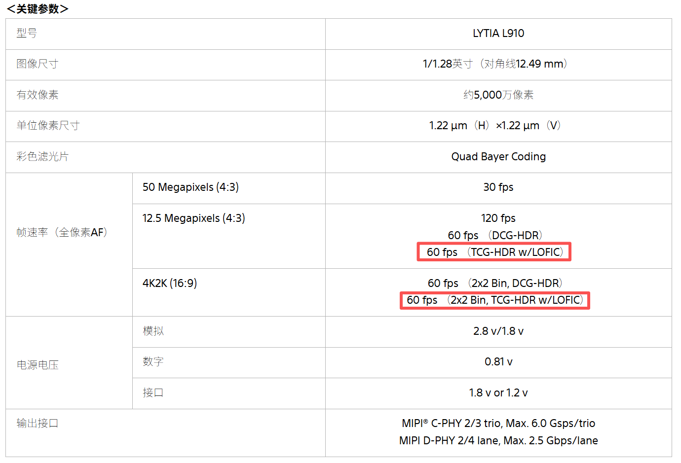Viewport: 681px width, 463px height.
Task: Click the 'MIPI® C-PHY 2/3 trio' line
Action: (x=498, y=423)
